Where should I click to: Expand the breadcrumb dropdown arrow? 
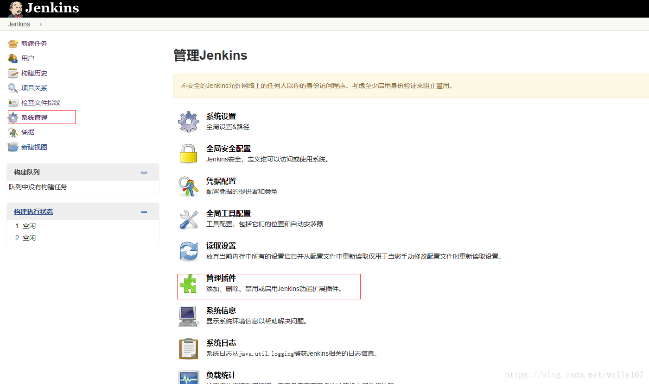click(41, 24)
